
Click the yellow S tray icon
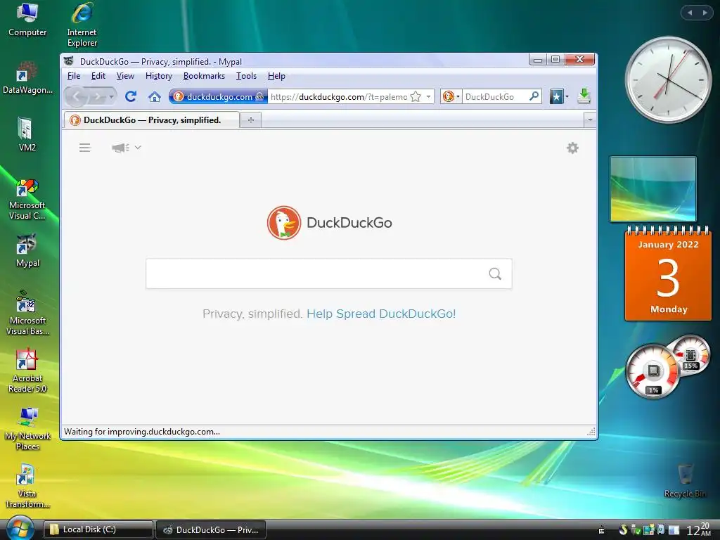(623, 529)
